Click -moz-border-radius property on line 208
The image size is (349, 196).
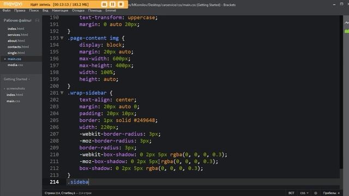point(107,141)
